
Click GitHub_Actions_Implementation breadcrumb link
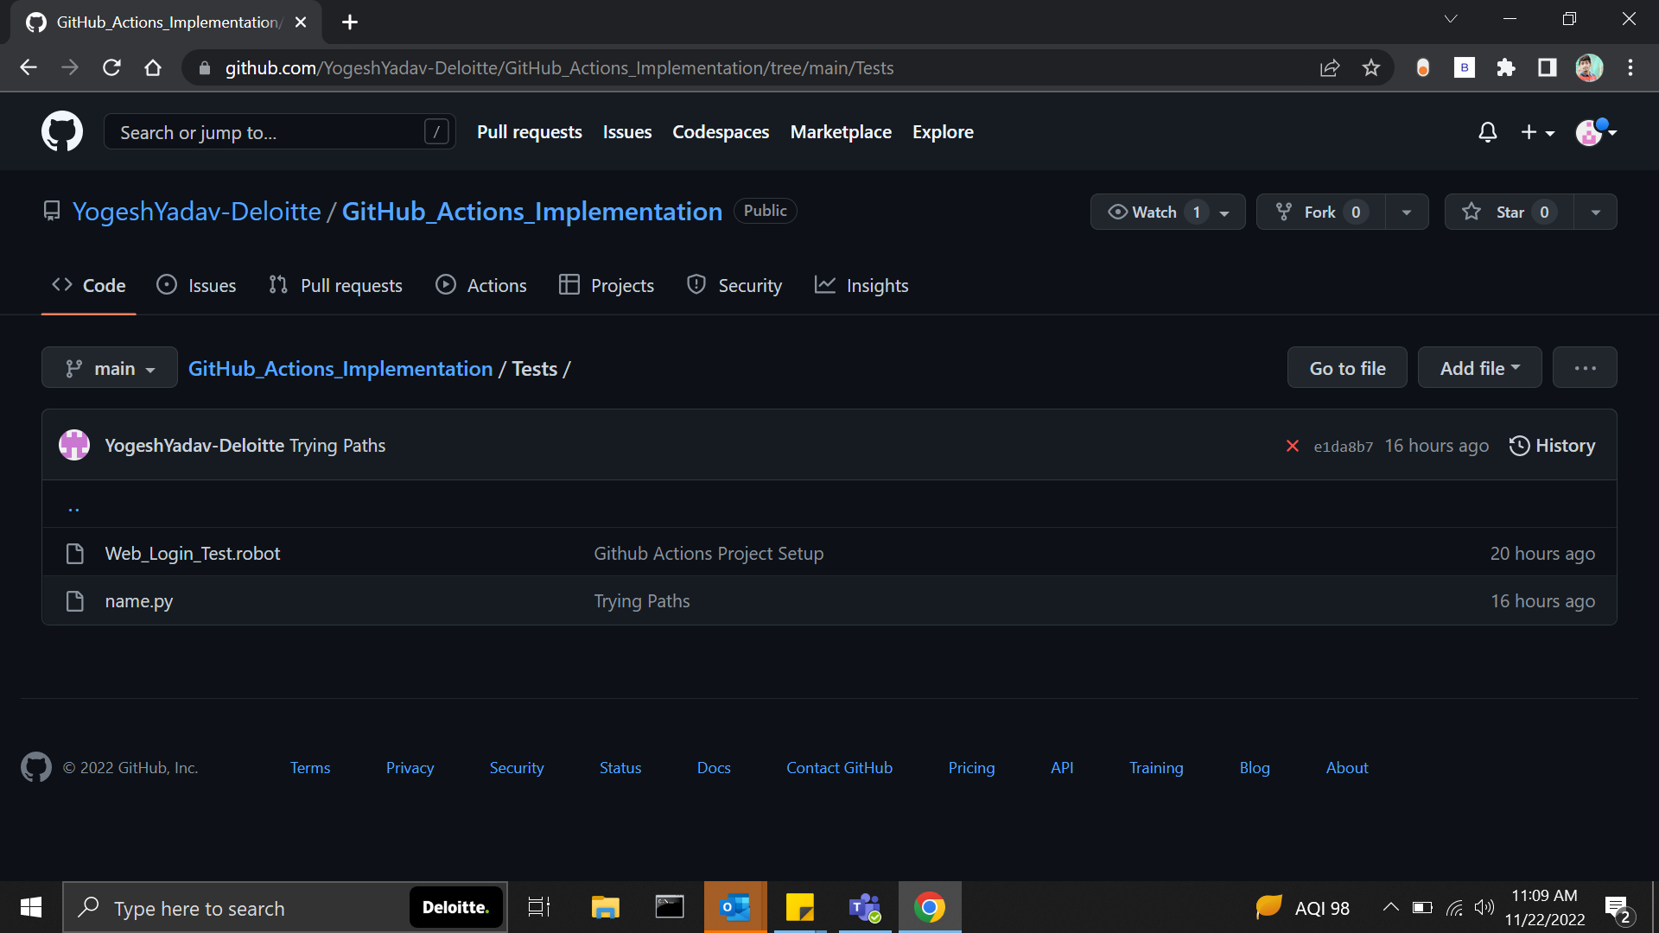340,369
